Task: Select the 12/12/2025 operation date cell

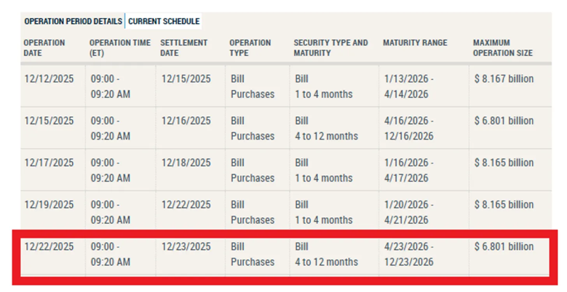Action: tap(49, 79)
